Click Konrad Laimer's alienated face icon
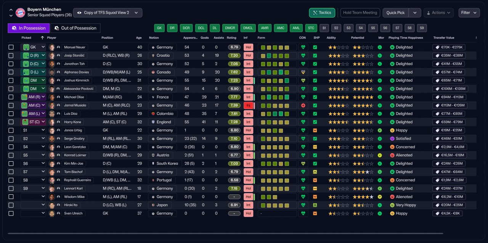The width and height of the screenshot is (488, 243). point(392,155)
